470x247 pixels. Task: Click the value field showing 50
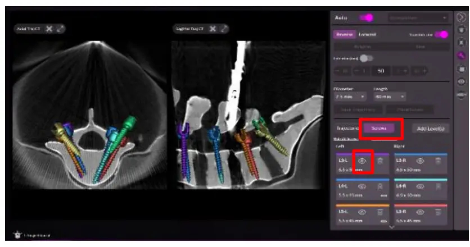click(381, 71)
